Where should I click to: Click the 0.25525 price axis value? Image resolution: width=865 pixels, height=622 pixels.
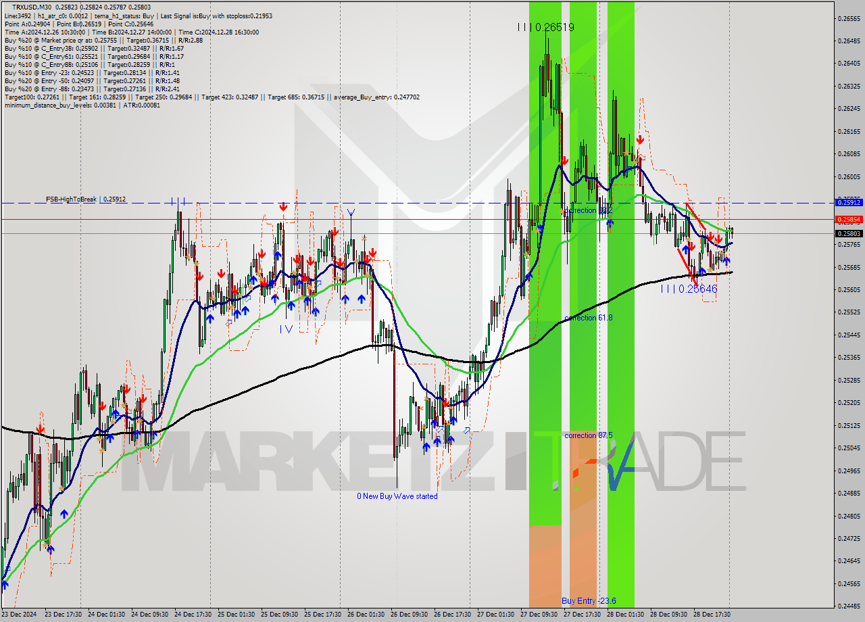click(x=849, y=312)
